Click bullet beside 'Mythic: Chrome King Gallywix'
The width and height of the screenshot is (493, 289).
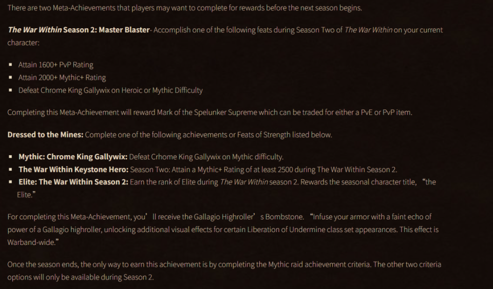point(11,157)
